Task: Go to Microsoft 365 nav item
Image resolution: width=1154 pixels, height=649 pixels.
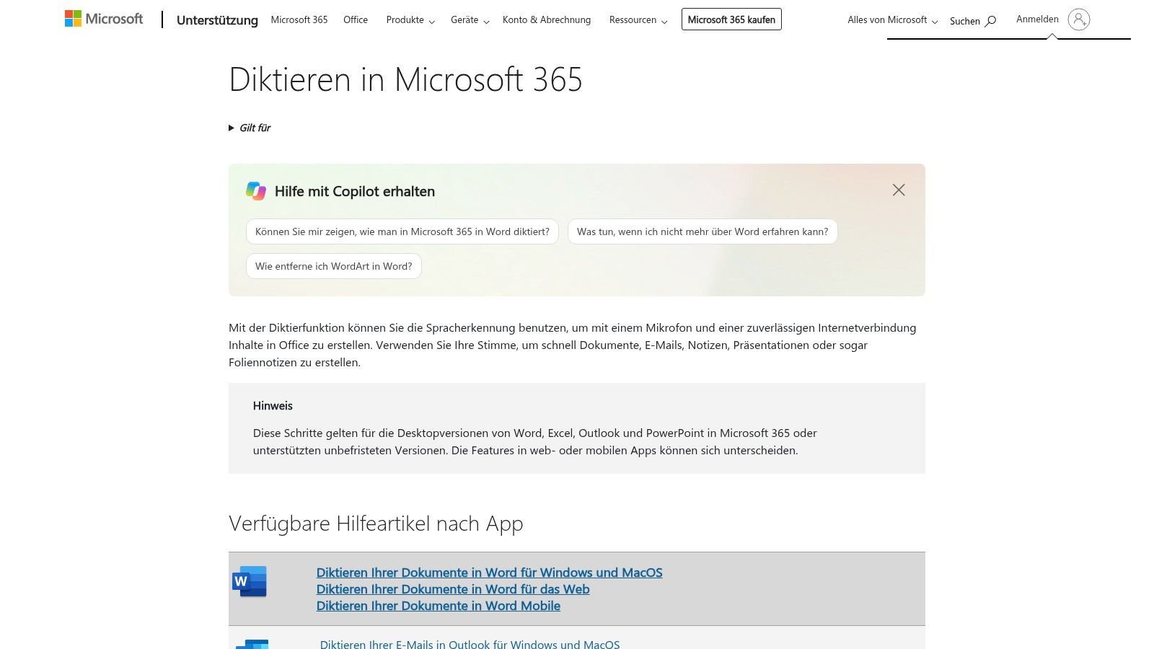Action: click(299, 20)
